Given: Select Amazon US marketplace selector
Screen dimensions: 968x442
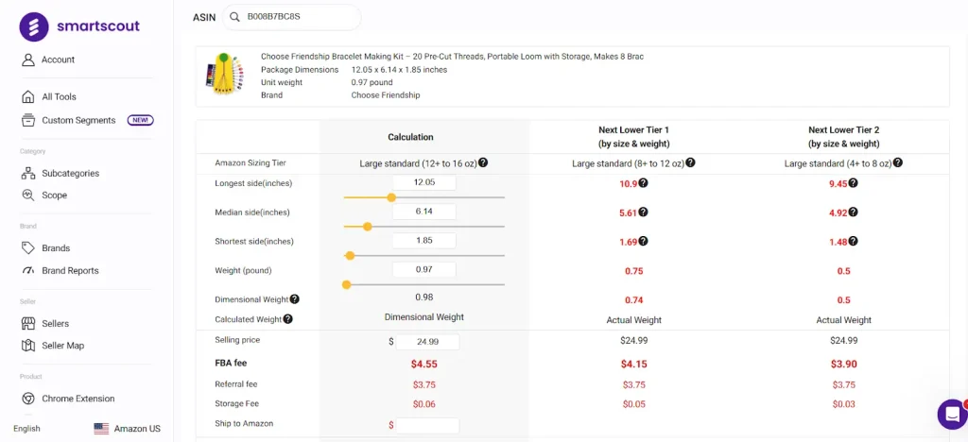Looking at the screenshot, I should click(x=128, y=428).
